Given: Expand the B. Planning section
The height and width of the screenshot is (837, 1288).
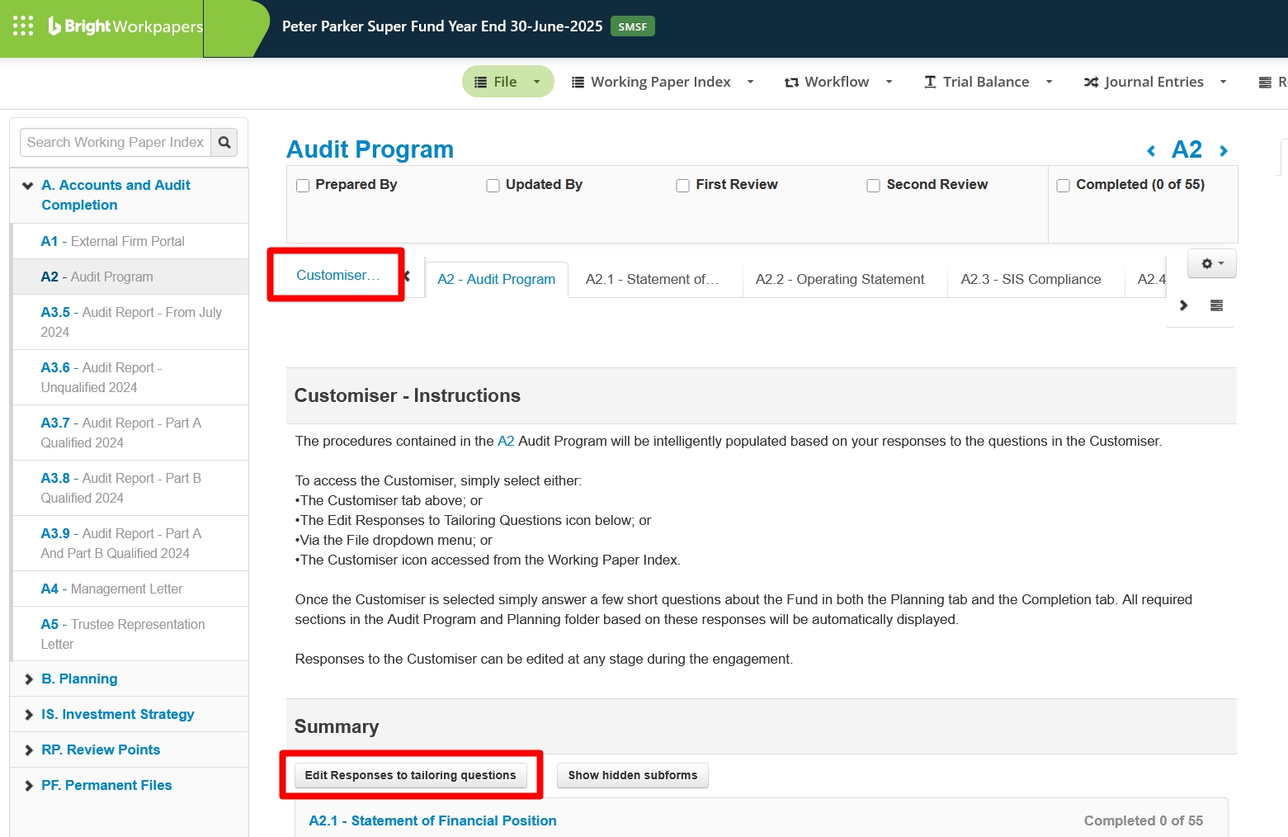Looking at the screenshot, I should point(29,679).
